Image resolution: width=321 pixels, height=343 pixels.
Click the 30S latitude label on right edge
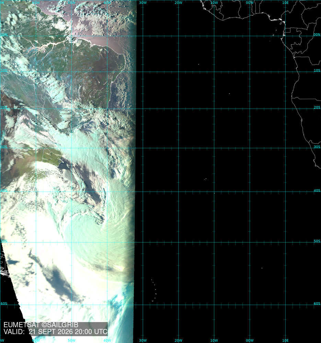click(317, 147)
